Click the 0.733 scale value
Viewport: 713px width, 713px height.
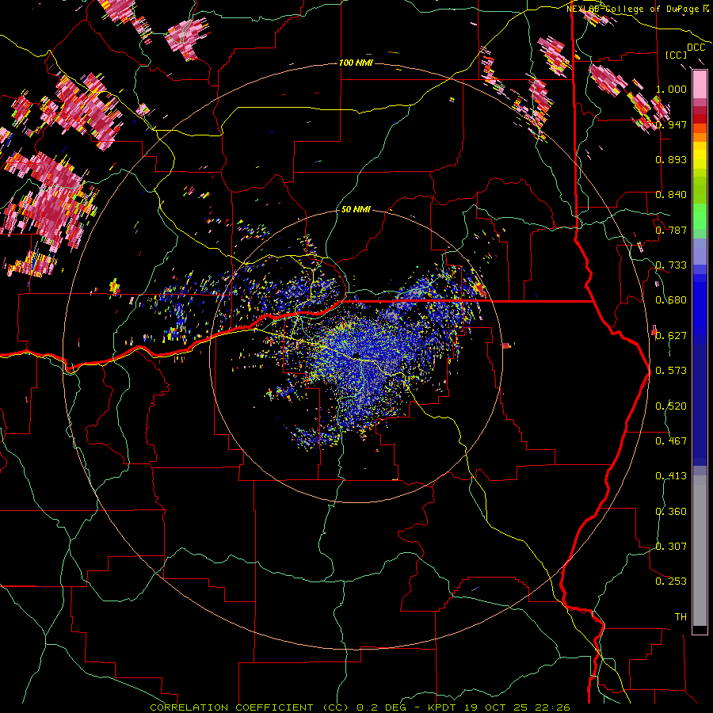pos(671,265)
